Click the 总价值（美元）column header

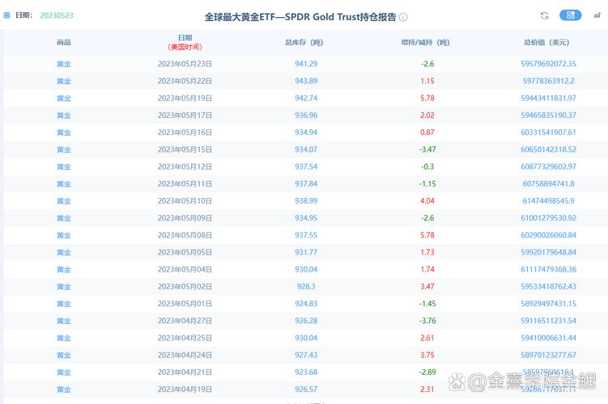click(x=546, y=42)
